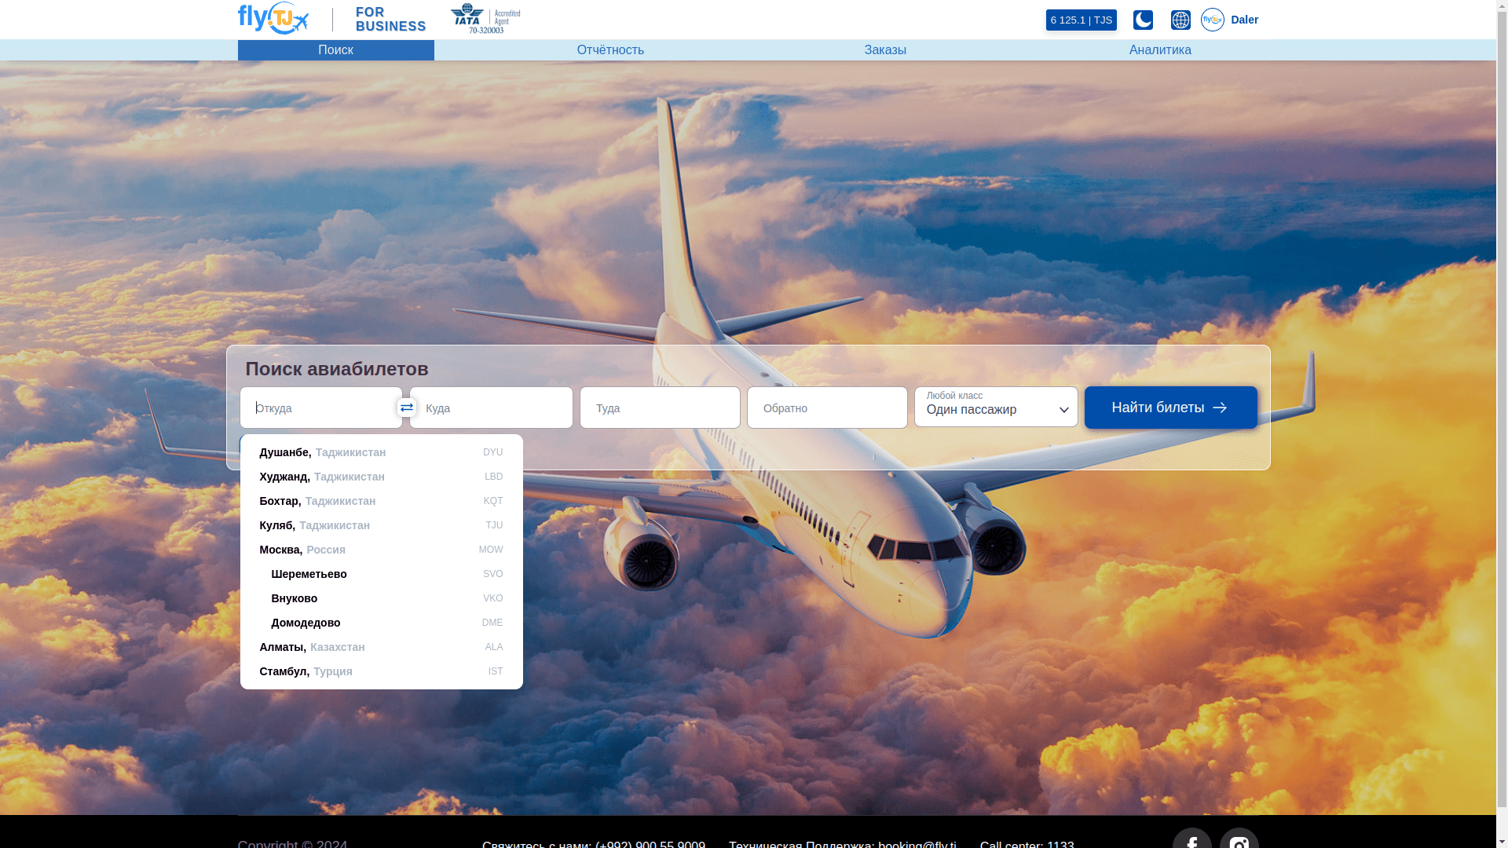Open the language globe icon

[1180, 20]
